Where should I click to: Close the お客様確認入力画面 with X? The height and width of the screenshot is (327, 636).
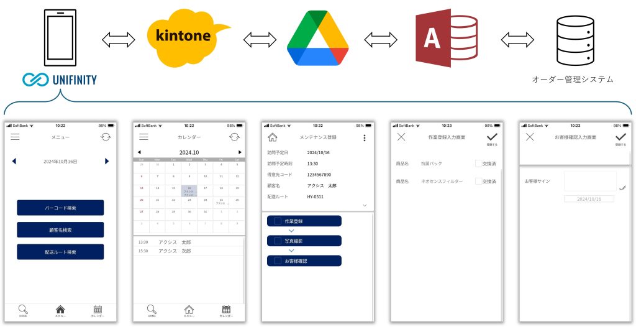pyautogui.click(x=530, y=137)
